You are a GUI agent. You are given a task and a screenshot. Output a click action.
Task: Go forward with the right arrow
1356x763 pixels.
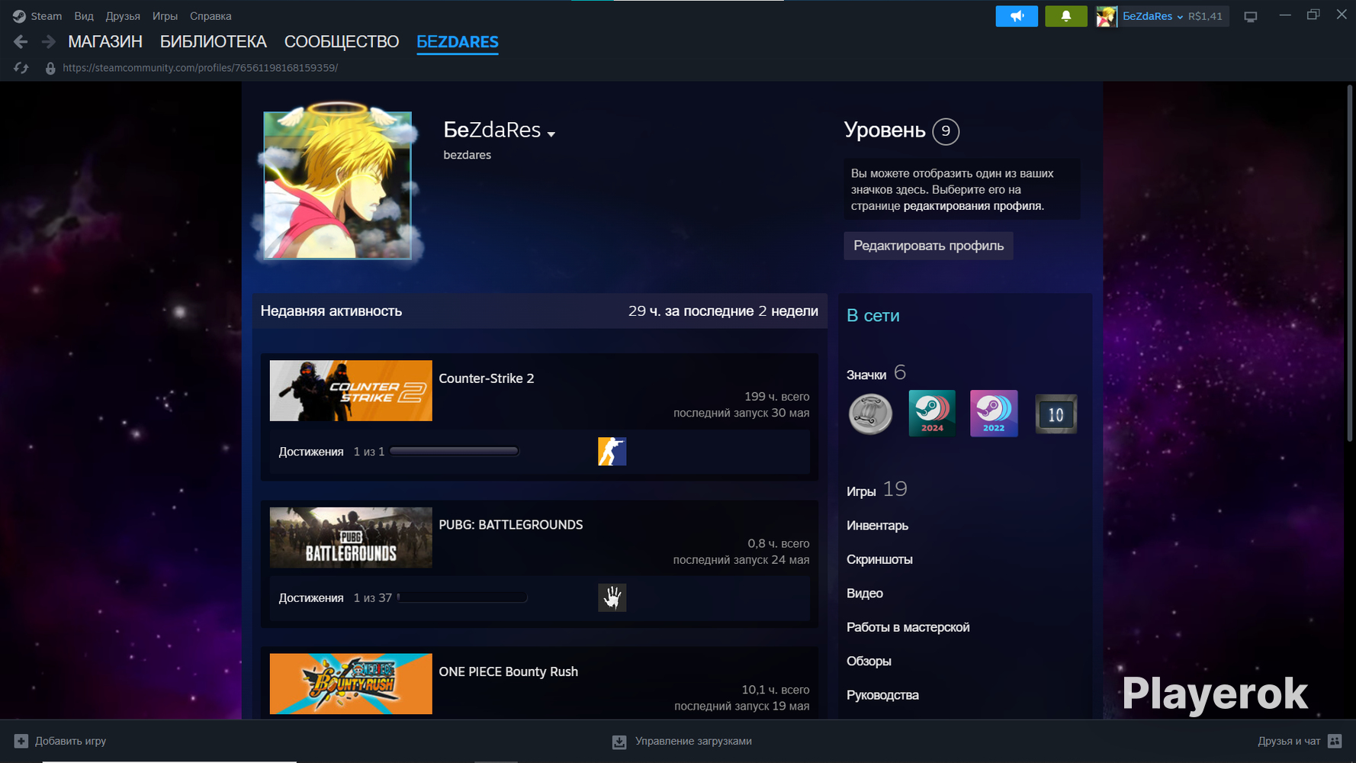pos(48,42)
